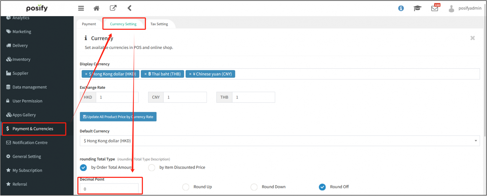Select the Round Up option
The image size is (487, 196).
[186, 187]
